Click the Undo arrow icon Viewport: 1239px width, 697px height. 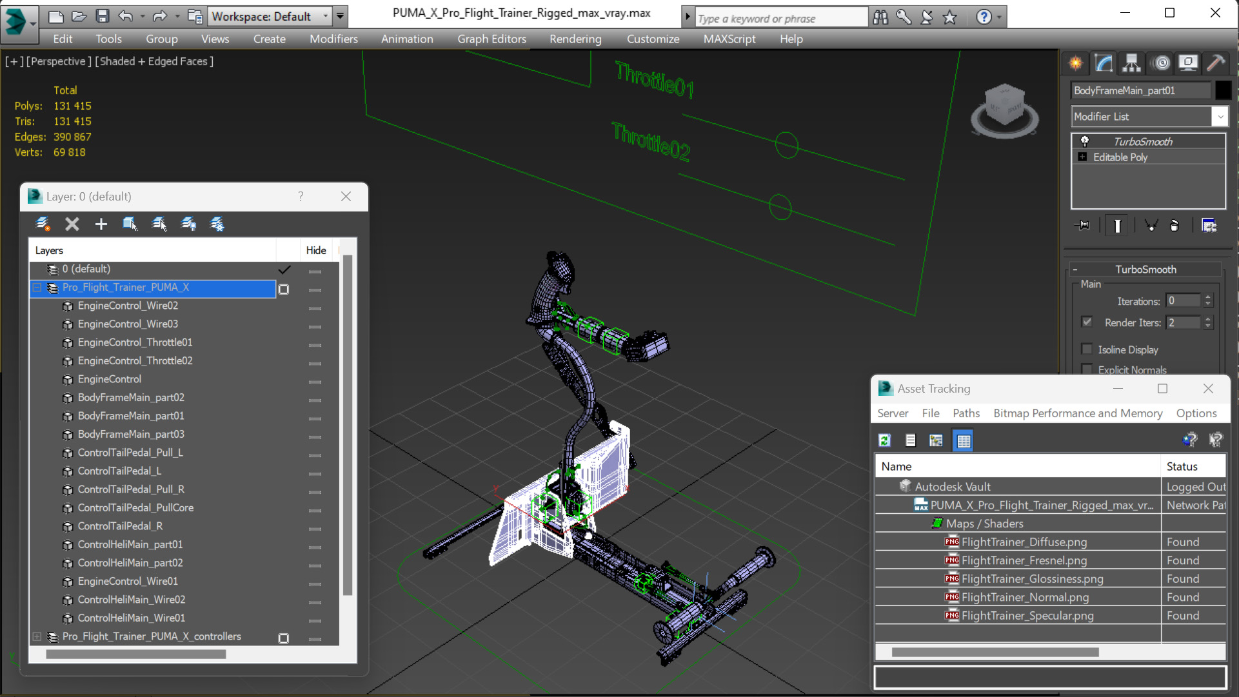[x=126, y=16]
